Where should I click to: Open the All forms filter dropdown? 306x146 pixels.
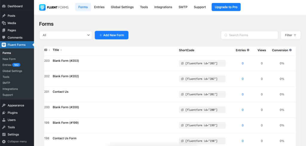coord(66,35)
